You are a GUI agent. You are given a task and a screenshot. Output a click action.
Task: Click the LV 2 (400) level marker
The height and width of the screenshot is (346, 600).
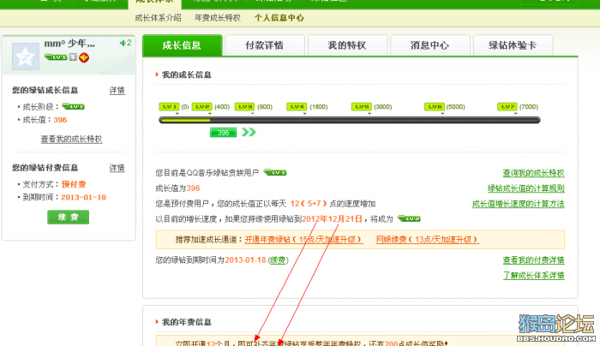[202, 107]
